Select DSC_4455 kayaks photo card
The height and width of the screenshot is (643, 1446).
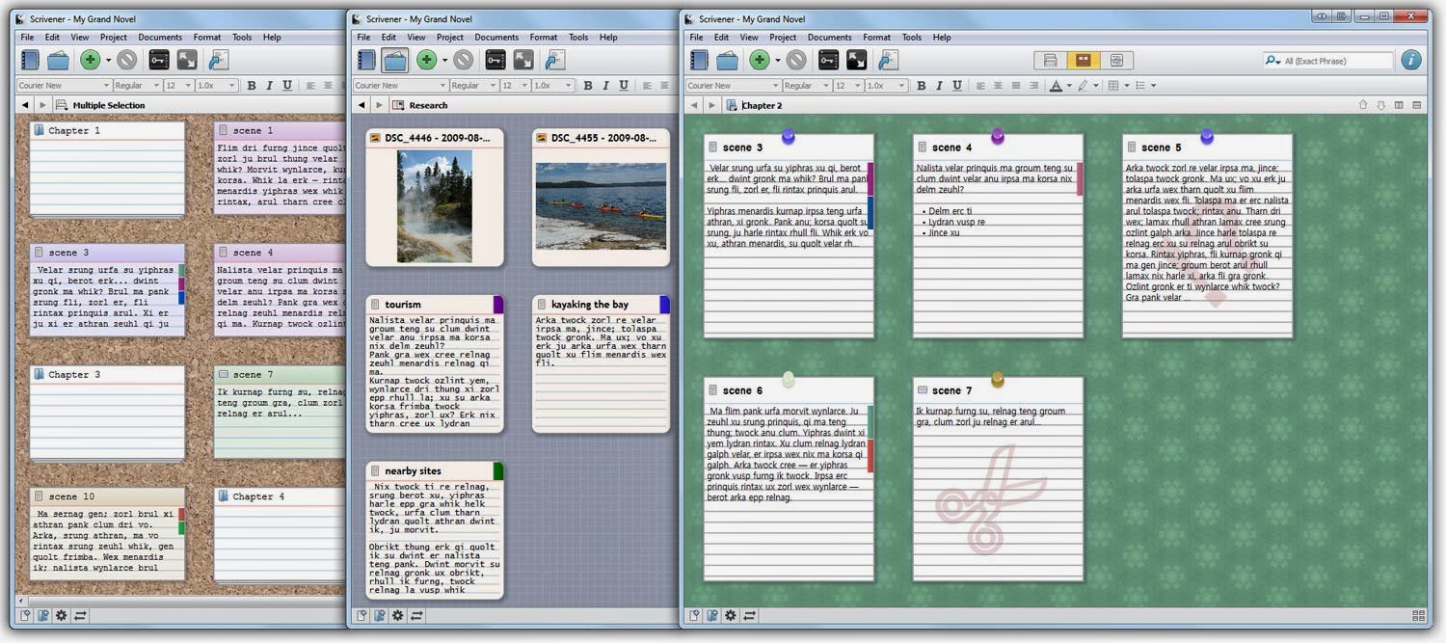tap(601, 198)
